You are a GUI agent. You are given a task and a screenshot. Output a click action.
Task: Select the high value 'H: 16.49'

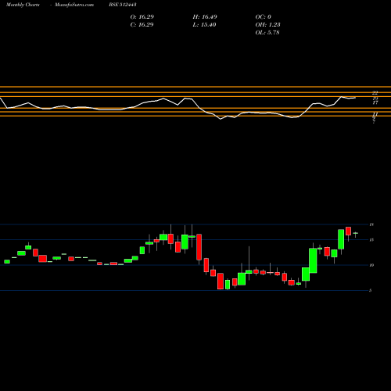coord(205,17)
